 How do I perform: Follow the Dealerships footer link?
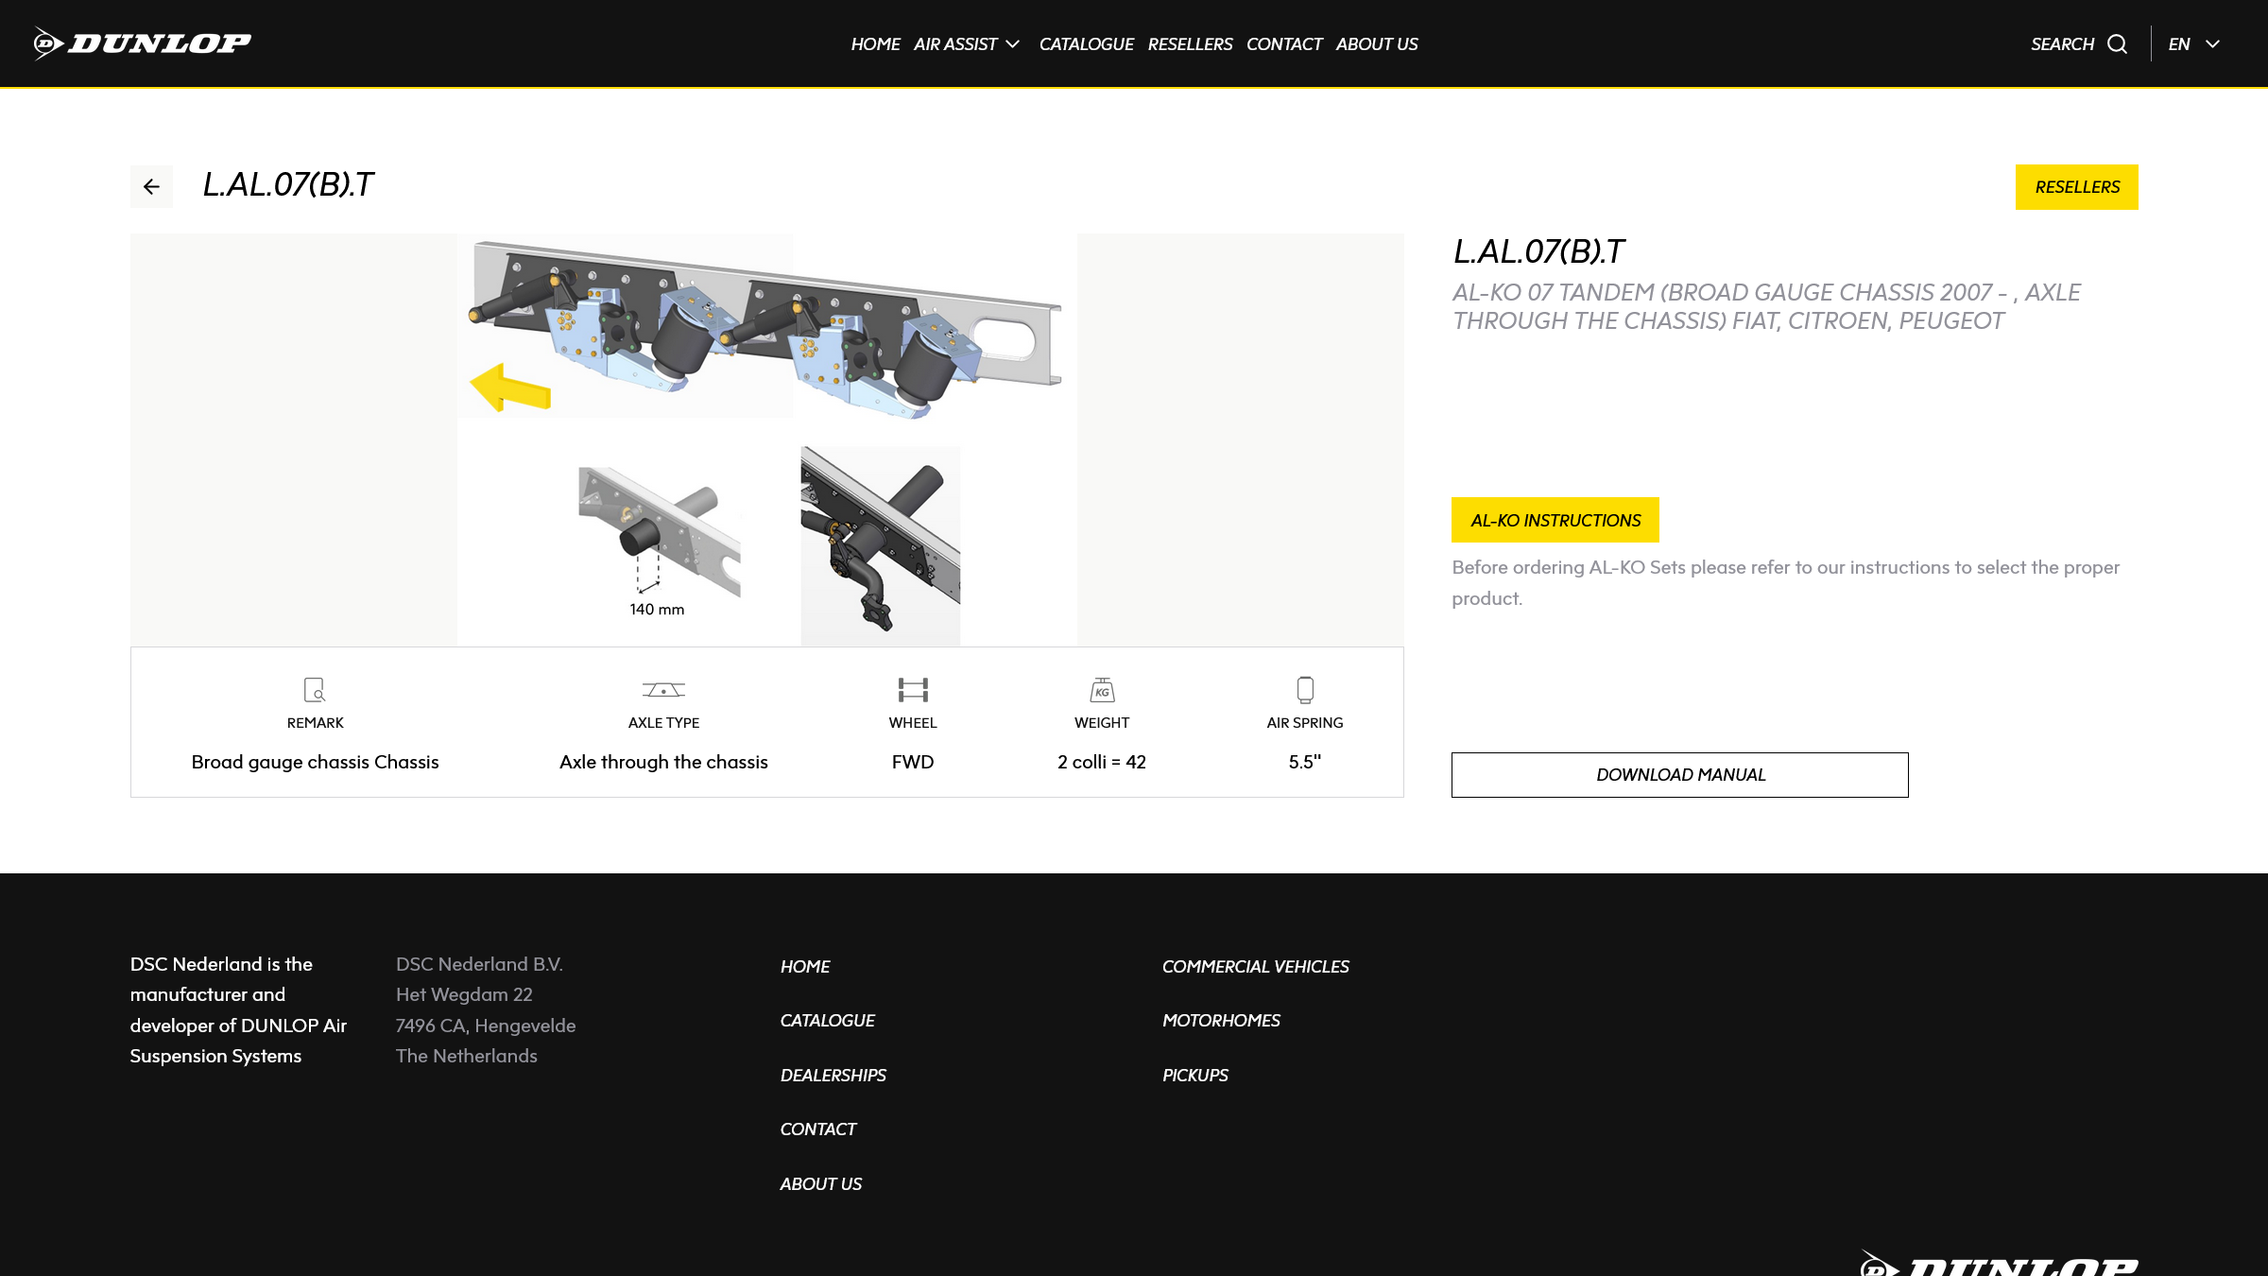pyautogui.click(x=833, y=1076)
